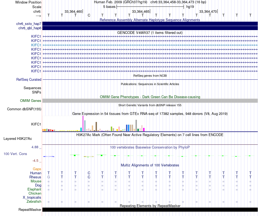
Task: Click the orange Gaps label
Action: click(37, 169)
